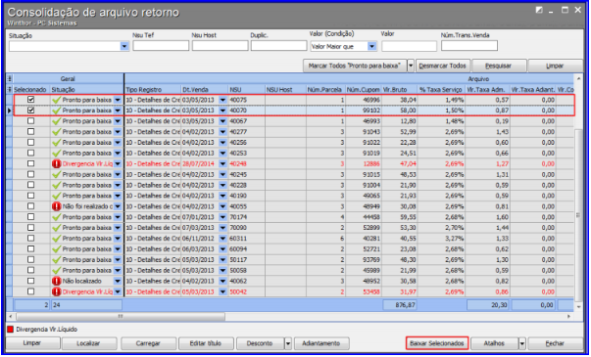The image size is (591, 357).
Task: Click the green check icon in NSU 40067 row
Action: [x=57, y=121]
